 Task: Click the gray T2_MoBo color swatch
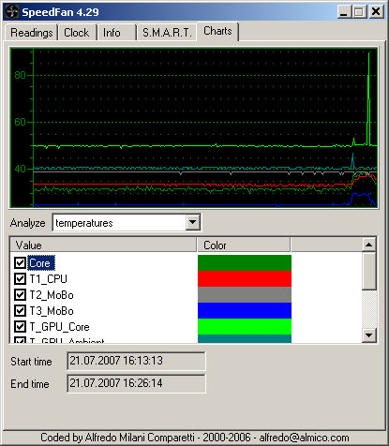[x=245, y=294]
